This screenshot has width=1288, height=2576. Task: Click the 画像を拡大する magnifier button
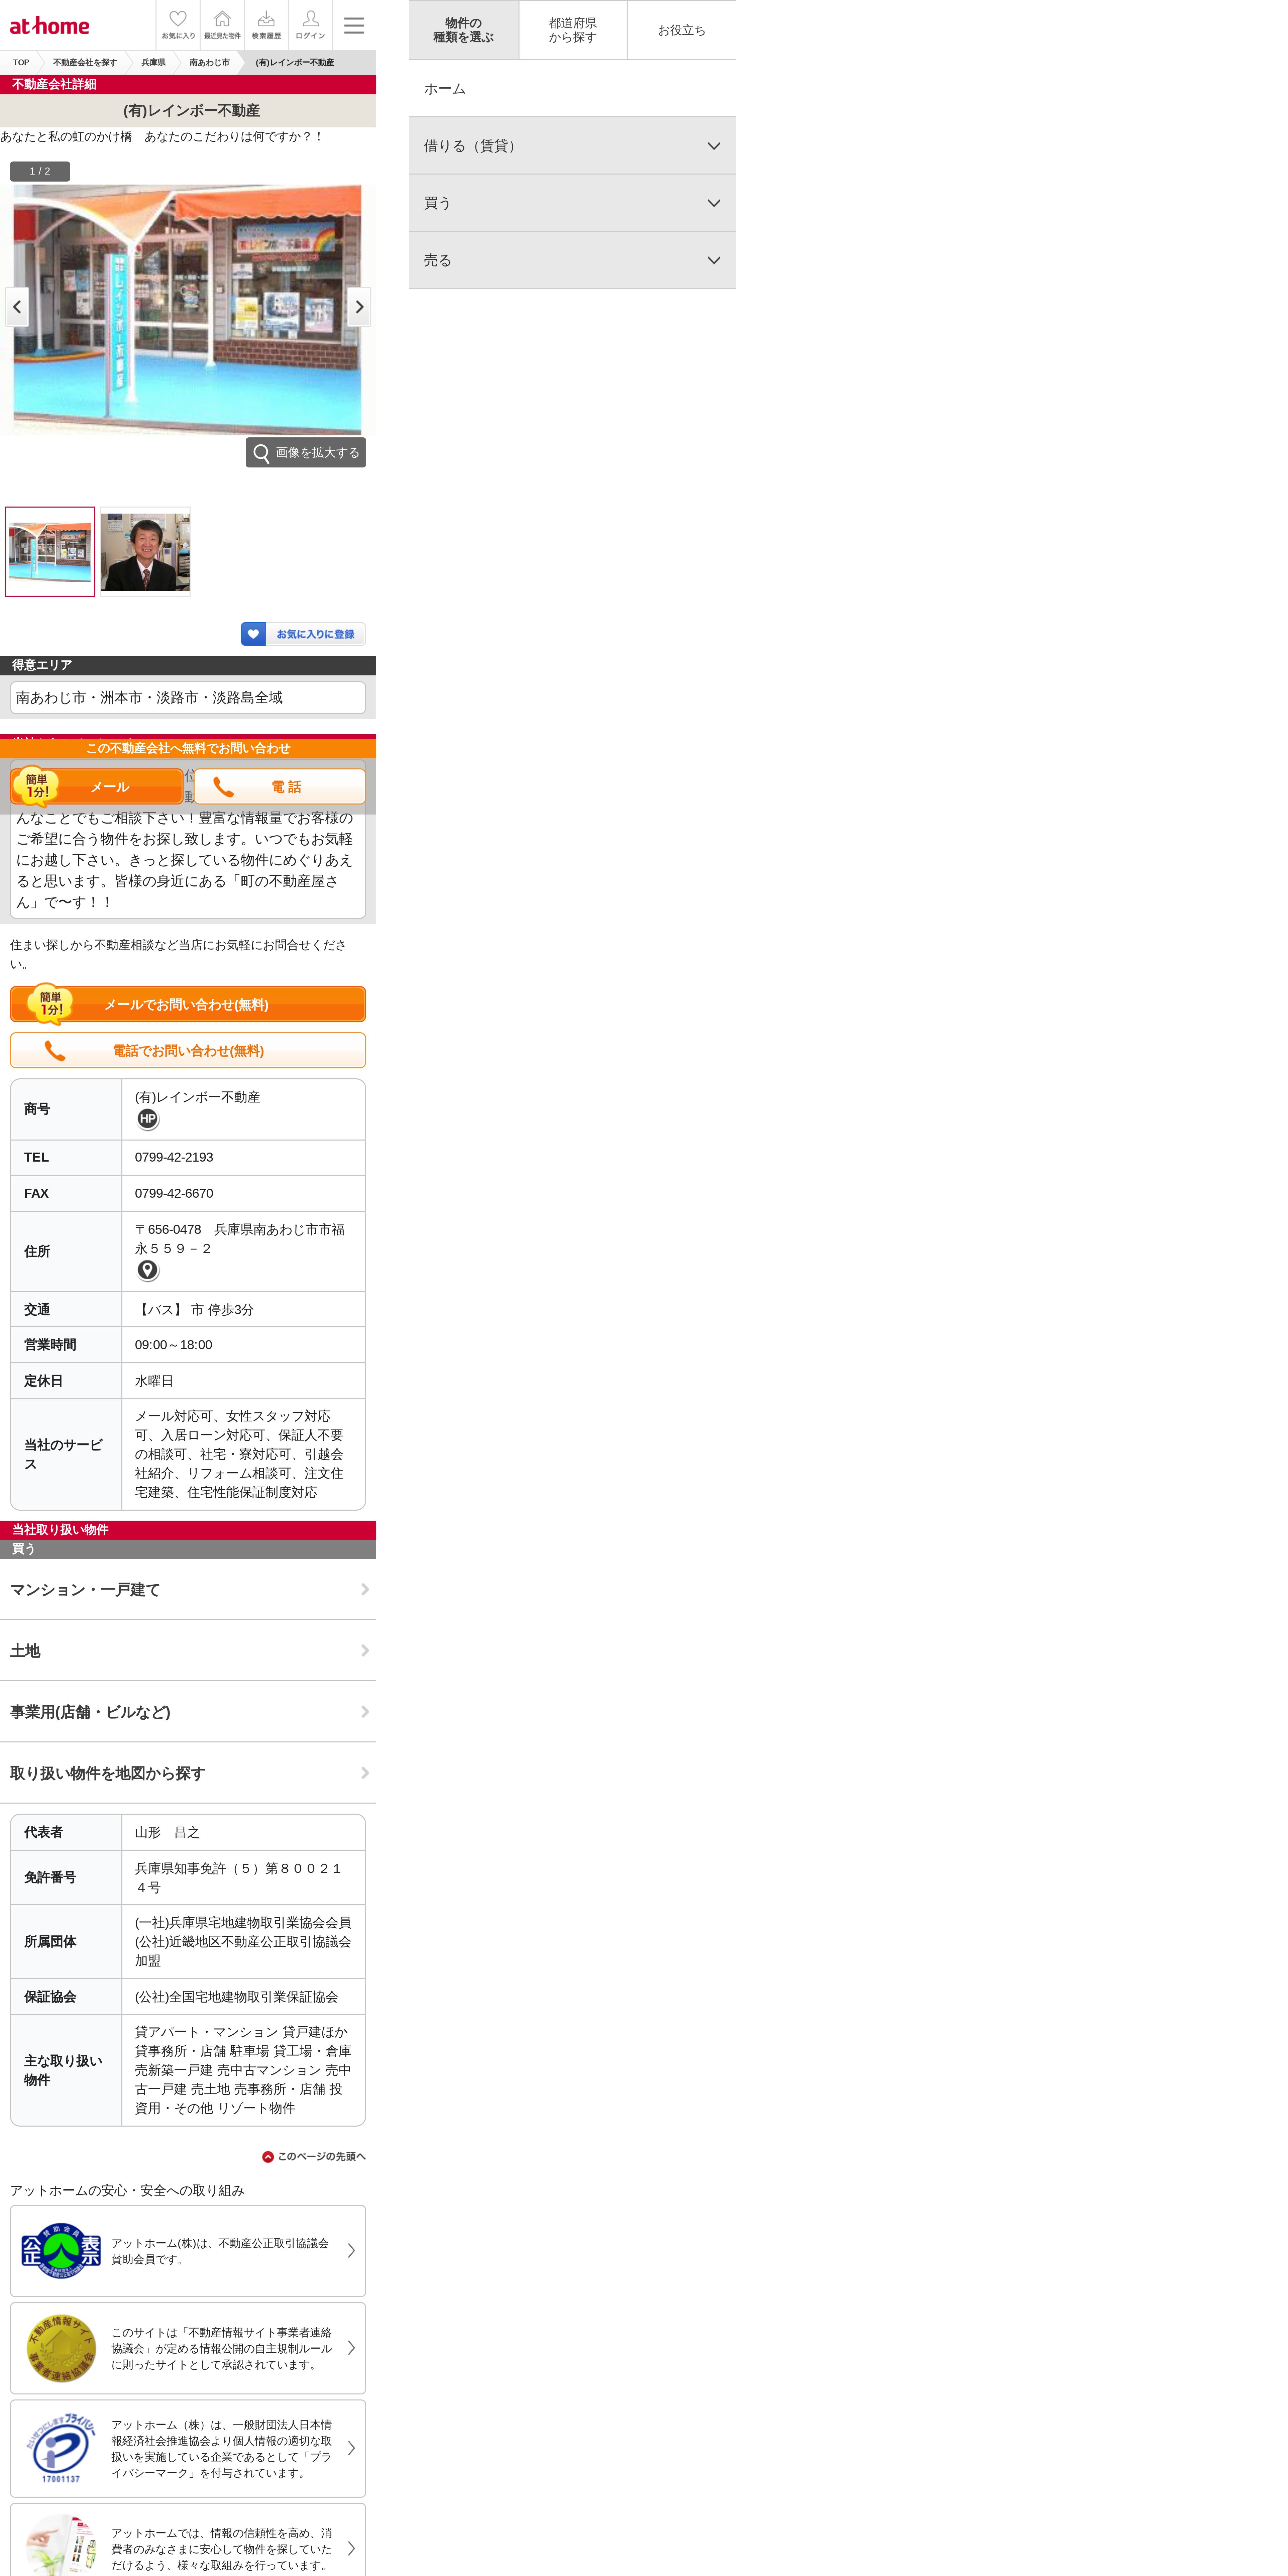pyautogui.click(x=306, y=452)
